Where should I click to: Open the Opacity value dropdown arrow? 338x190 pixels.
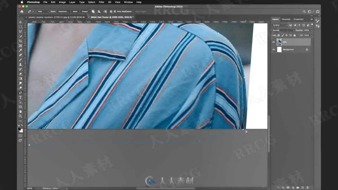[312, 30]
